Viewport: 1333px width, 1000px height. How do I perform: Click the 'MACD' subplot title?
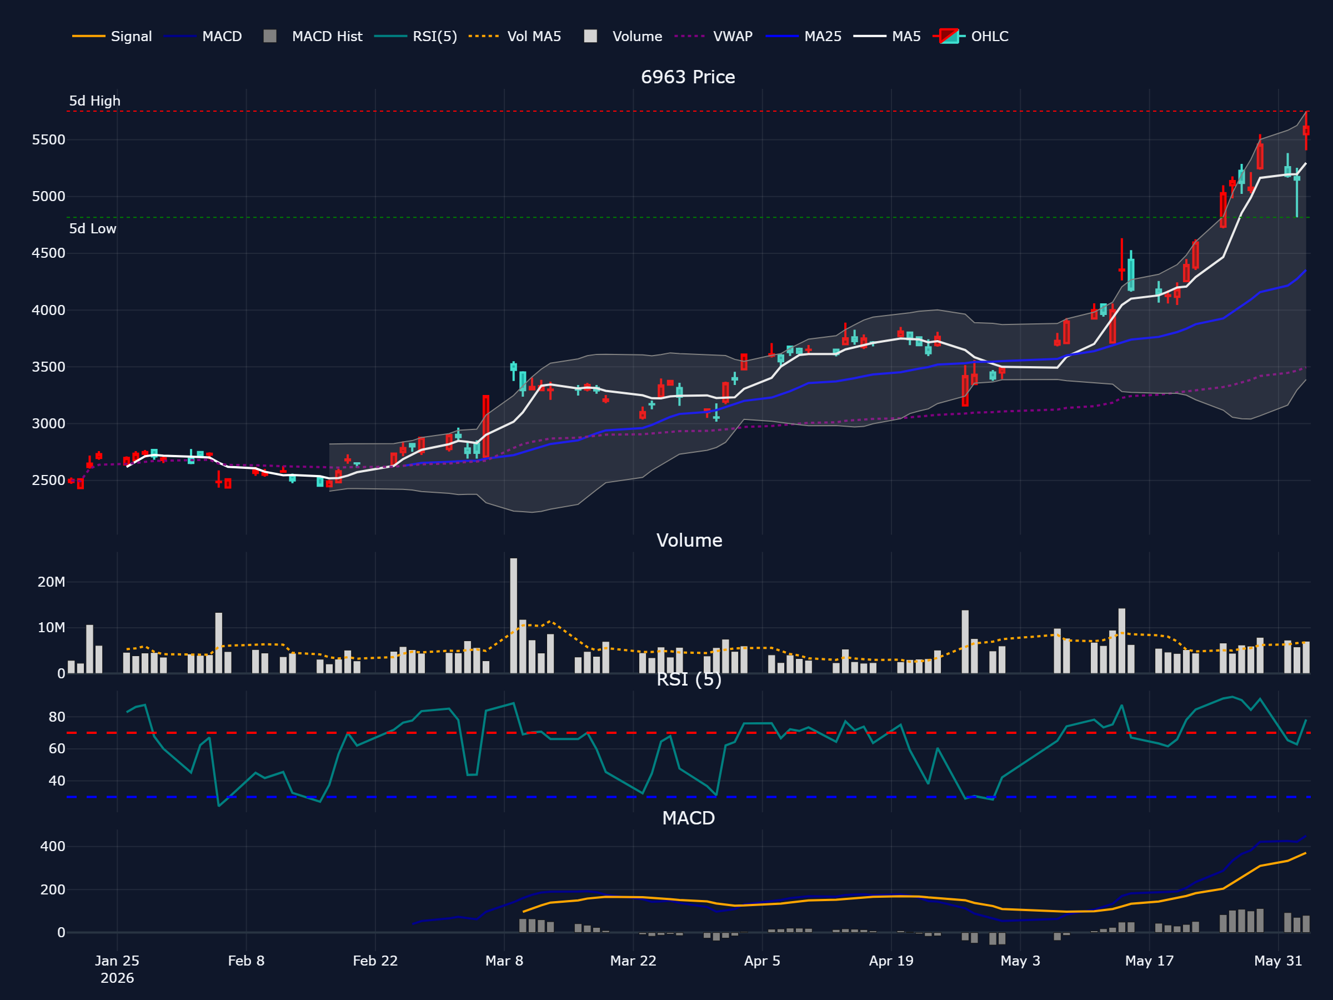pos(688,818)
